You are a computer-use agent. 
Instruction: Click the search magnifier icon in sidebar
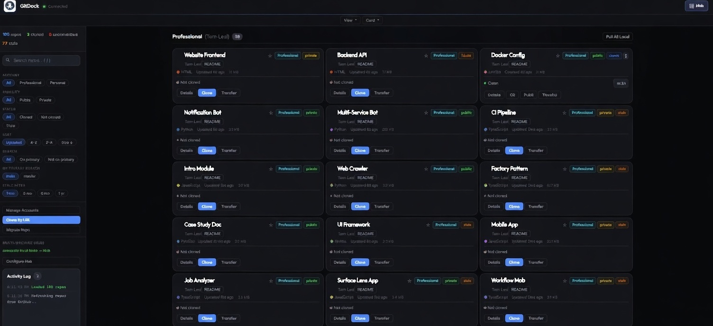[x=7, y=60]
